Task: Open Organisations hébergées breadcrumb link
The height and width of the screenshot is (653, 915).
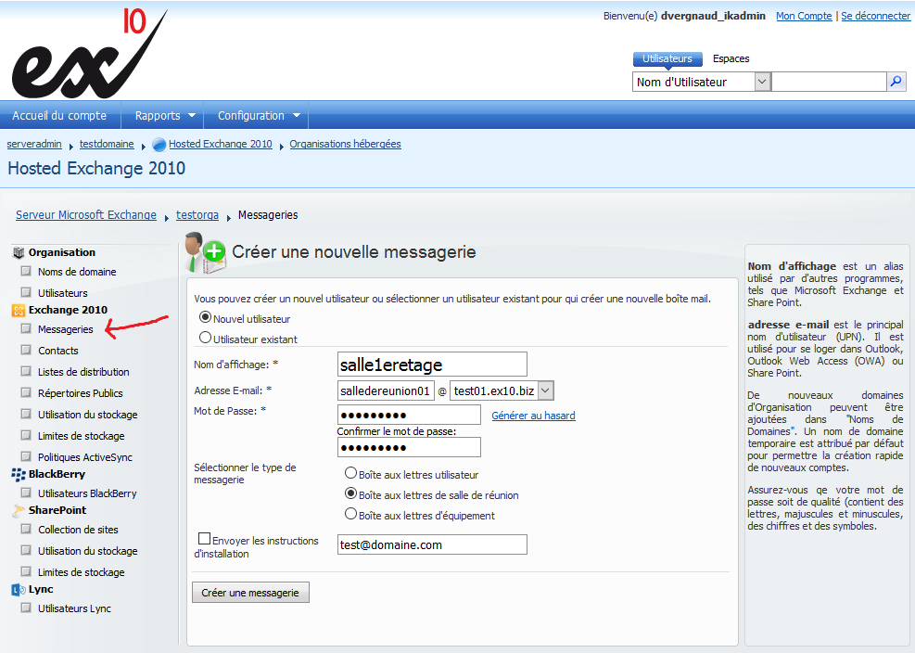Action: 345,144
